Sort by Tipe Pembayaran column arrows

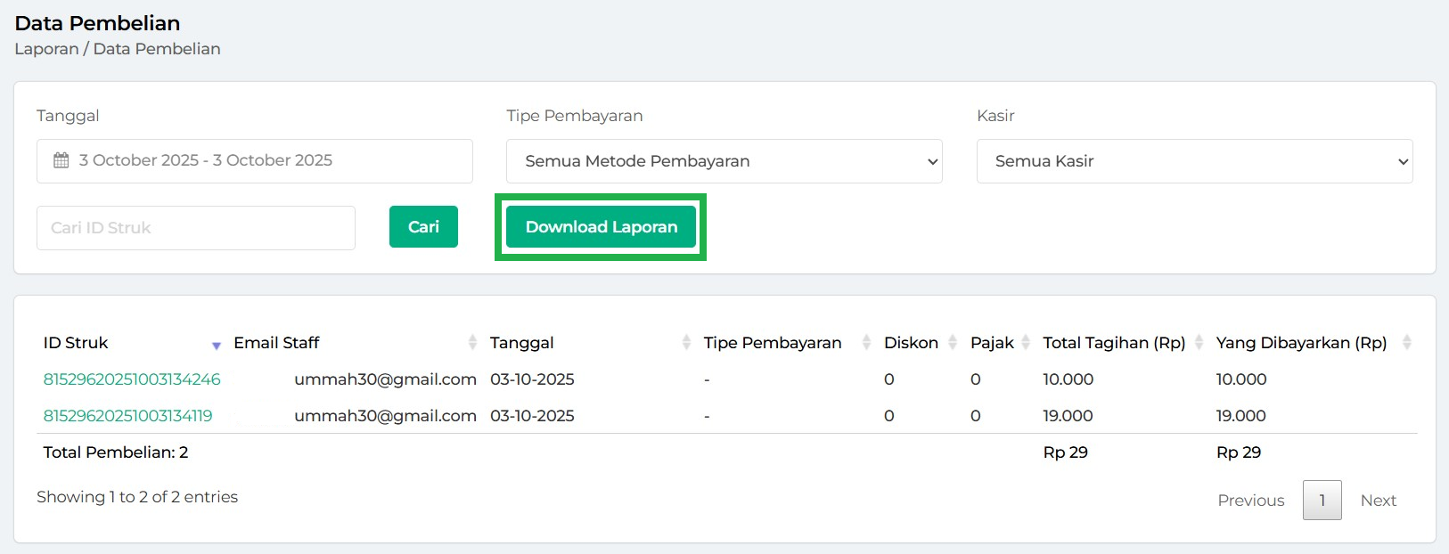point(866,343)
